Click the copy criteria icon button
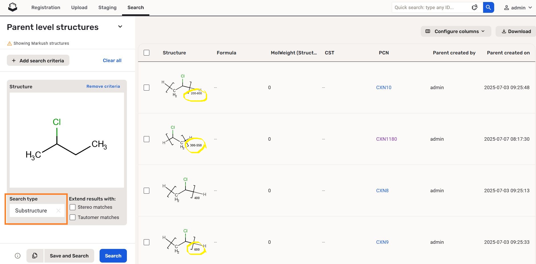The image size is (536, 264). click(35, 256)
